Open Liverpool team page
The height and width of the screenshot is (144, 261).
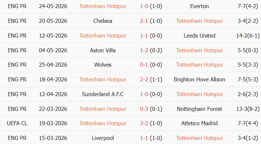(x=103, y=138)
